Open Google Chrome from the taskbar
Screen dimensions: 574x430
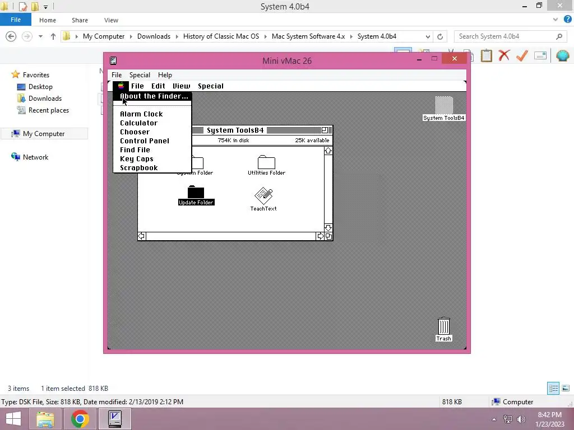[80, 419]
